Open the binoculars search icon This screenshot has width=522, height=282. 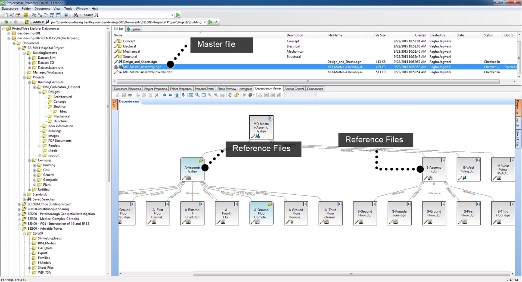[76, 15]
